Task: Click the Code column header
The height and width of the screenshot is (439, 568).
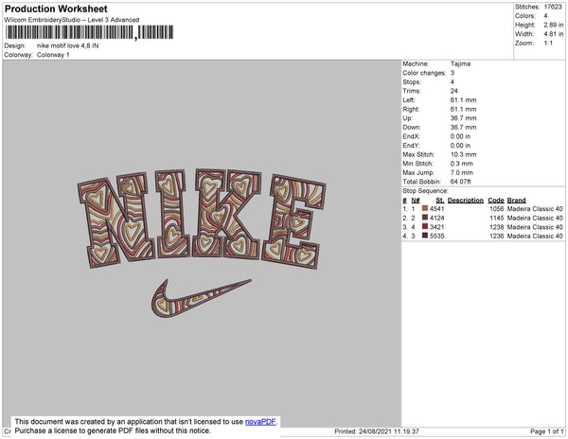Action: pos(496,201)
